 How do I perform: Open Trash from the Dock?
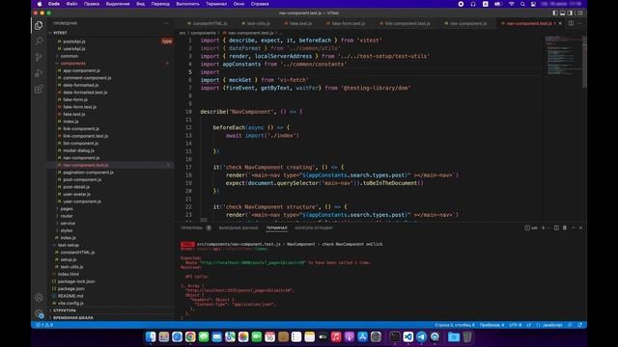coord(467,336)
